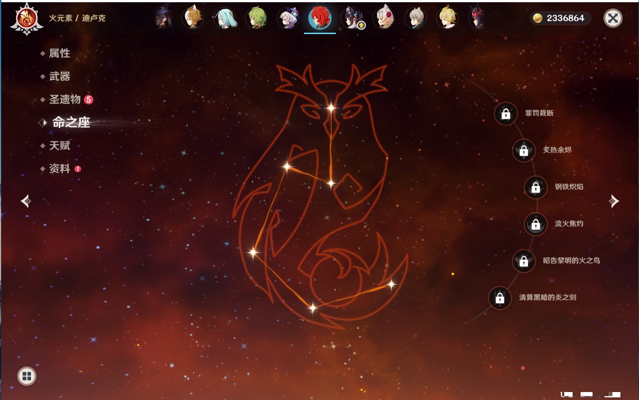
Task: Close the character screen with X button
Action: coord(613,18)
